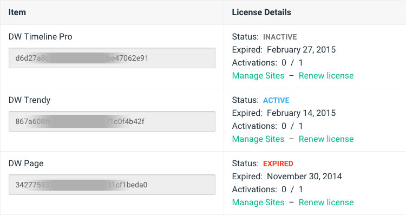406x215 pixels.
Task: Click the INACTIVE status label
Action: 280,37
